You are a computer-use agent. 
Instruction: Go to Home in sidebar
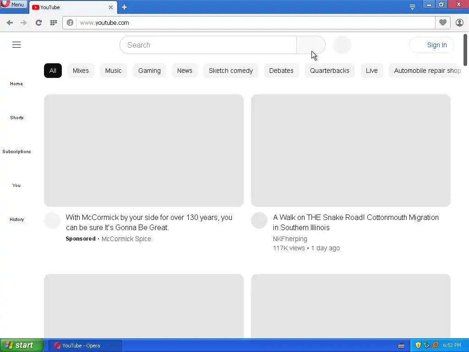[x=16, y=84]
